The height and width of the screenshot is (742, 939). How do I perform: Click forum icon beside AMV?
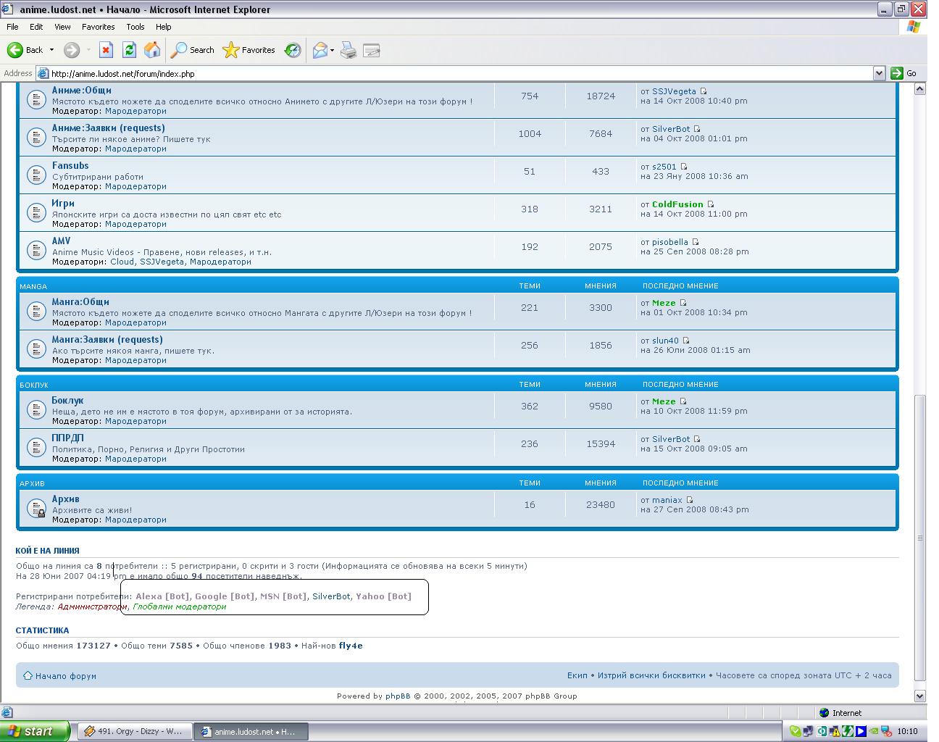click(x=36, y=250)
